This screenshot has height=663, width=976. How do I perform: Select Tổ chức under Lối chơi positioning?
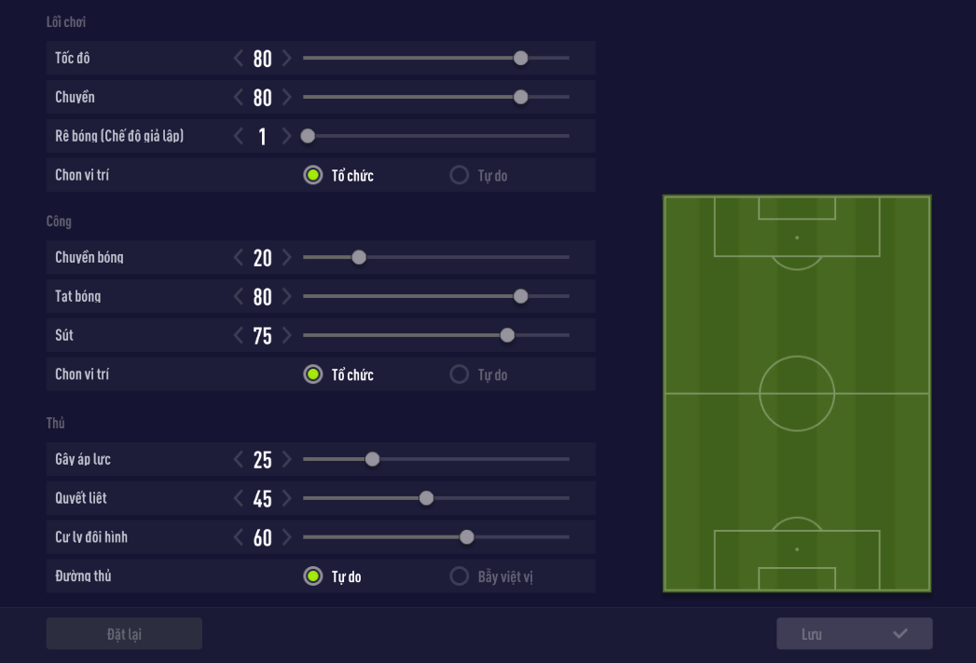click(x=313, y=175)
